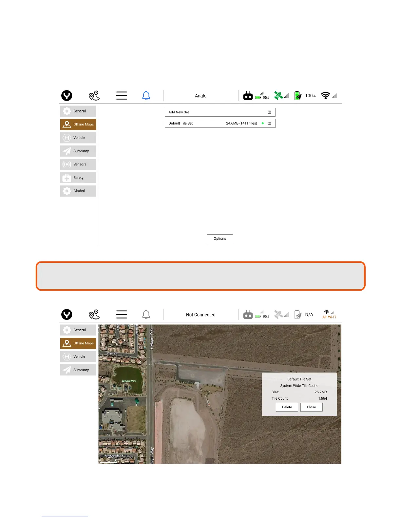
Task: Click the green GPS satellite icon
Action: (278, 96)
